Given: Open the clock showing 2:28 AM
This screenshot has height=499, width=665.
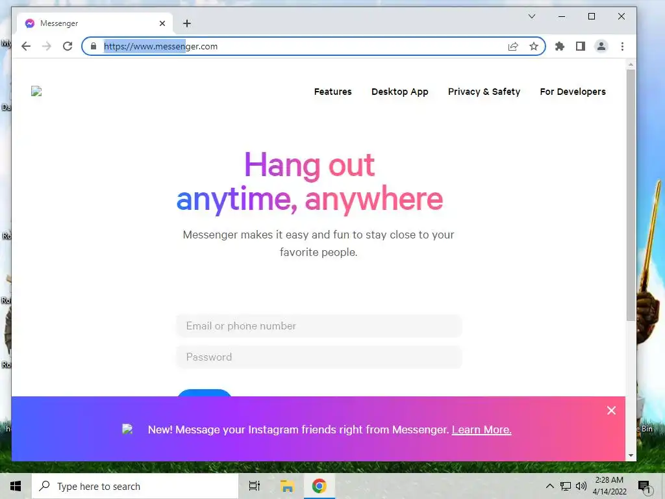Looking at the screenshot, I should click(609, 486).
